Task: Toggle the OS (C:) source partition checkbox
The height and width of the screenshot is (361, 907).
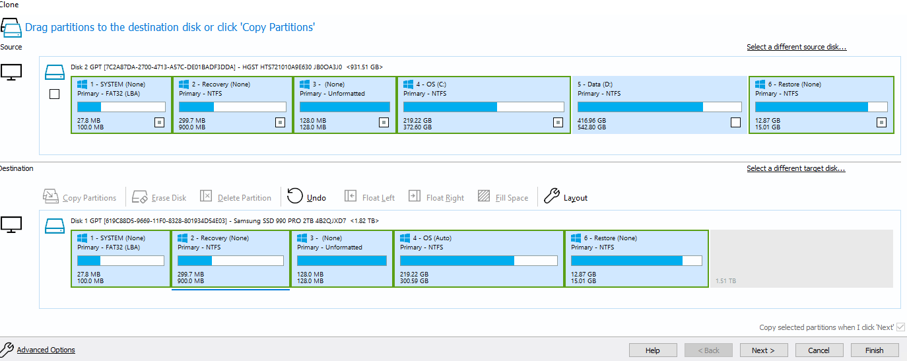Action: coord(558,122)
